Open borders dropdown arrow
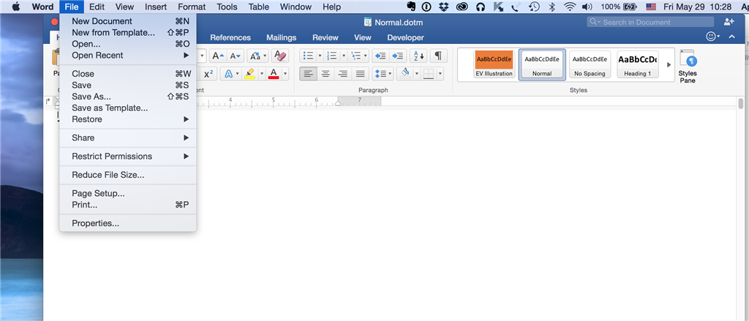Image resolution: width=749 pixels, height=321 pixels. pyautogui.click(x=440, y=74)
